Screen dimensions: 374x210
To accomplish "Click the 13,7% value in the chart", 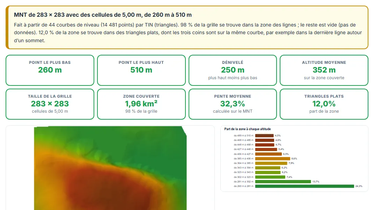I will pyautogui.click(x=316, y=182).
